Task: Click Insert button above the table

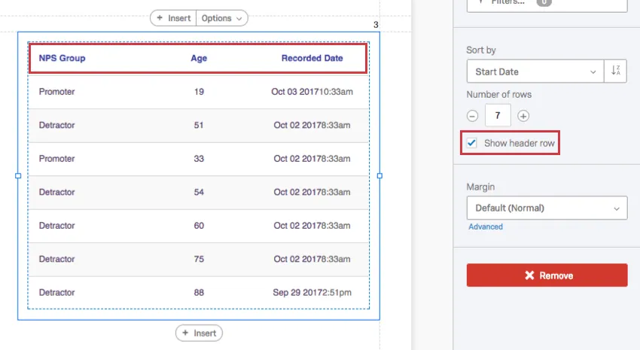Action: (173, 18)
